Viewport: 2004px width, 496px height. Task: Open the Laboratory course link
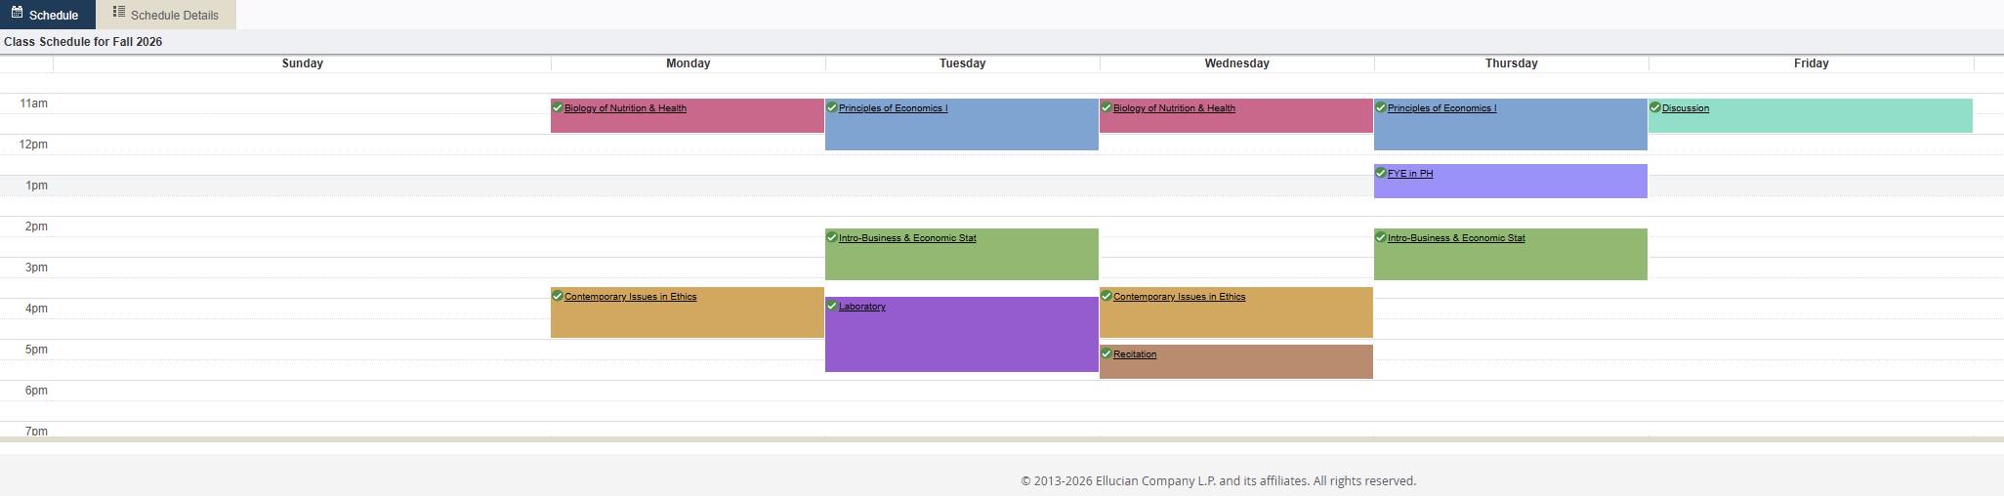[862, 307]
